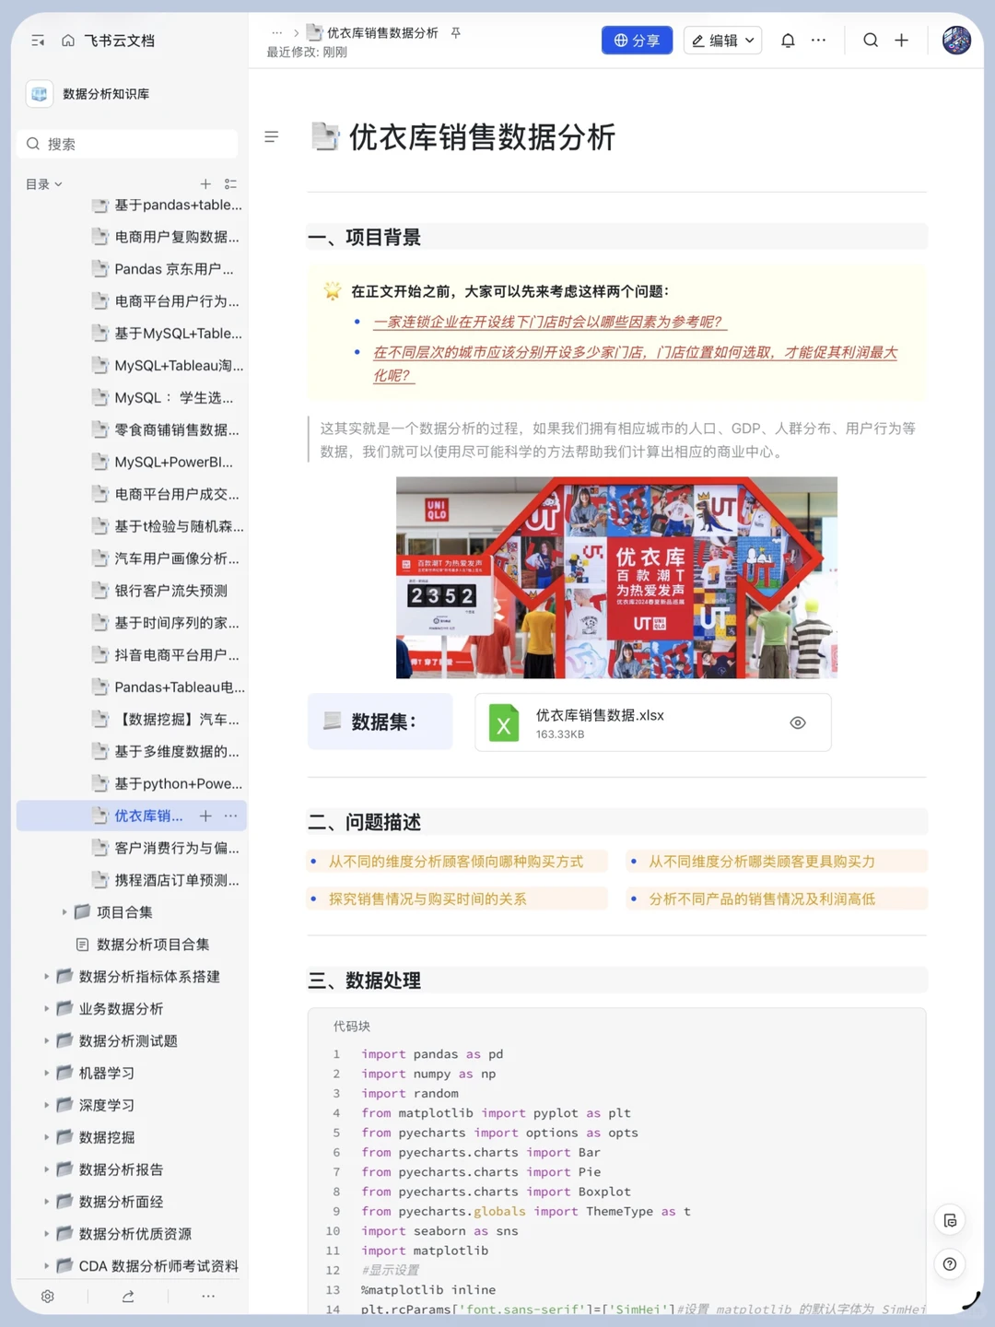Open sidebar bottom more options

208,1297
